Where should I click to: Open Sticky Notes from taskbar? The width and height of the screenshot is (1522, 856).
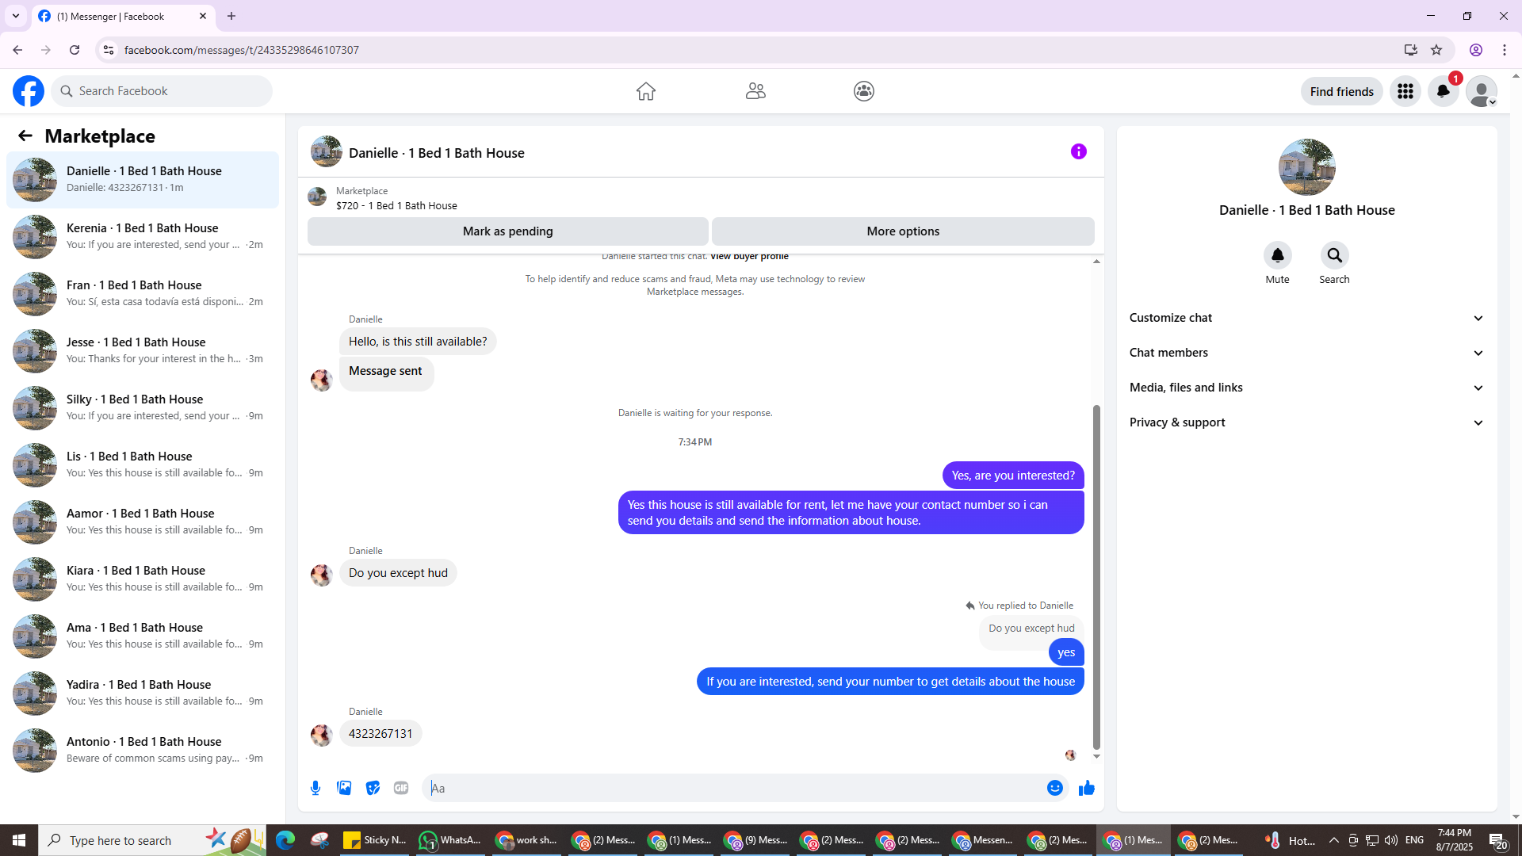375,840
